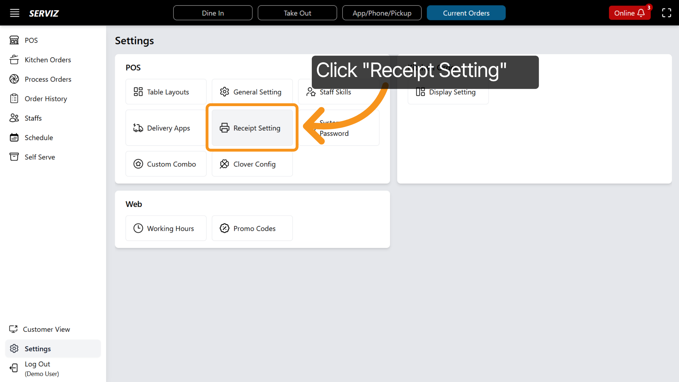Open Table Layouts settings
This screenshot has width=679, height=382.
click(166, 92)
